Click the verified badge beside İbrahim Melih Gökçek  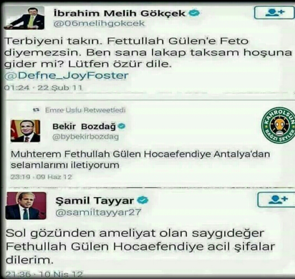pyautogui.click(x=194, y=13)
